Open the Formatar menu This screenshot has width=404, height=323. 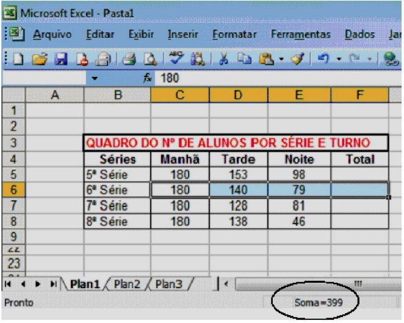click(234, 34)
